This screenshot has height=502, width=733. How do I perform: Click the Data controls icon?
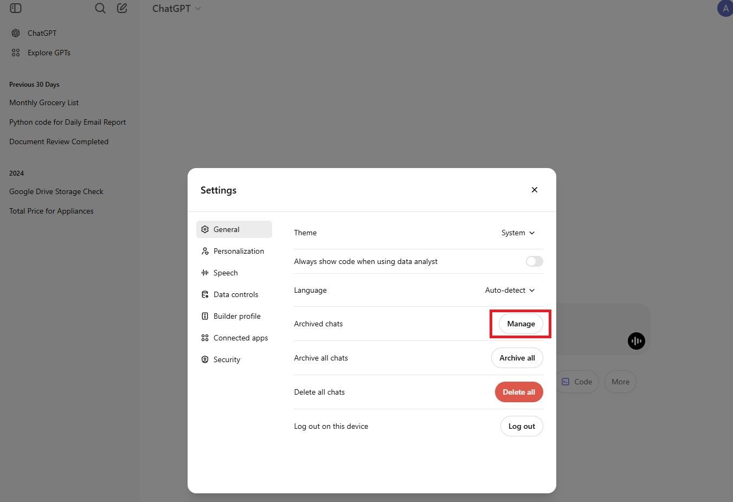point(204,294)
